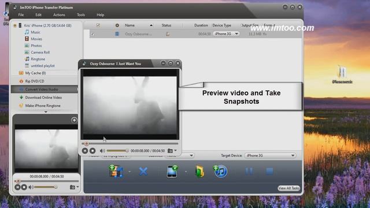
Task: Click the pause conversion toolbar button
Action: point(249,171)
